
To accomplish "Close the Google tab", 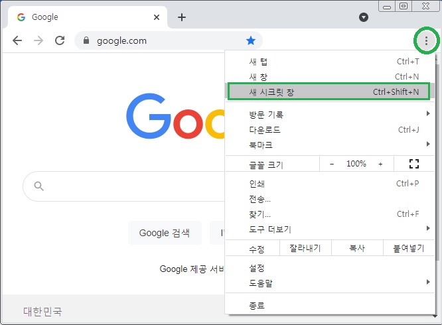I will (157, 17).
